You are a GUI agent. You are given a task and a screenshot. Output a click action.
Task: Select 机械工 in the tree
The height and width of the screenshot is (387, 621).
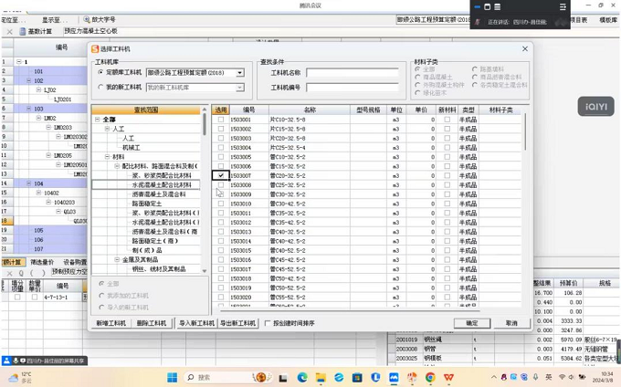132,148
